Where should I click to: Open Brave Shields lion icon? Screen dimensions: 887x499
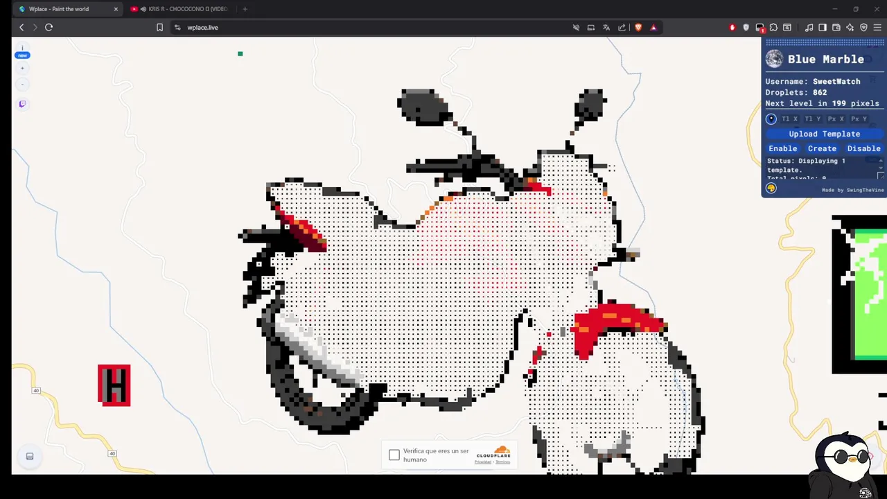[x=638, y=27]
